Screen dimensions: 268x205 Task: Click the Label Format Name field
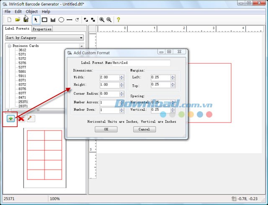point(141,63)
